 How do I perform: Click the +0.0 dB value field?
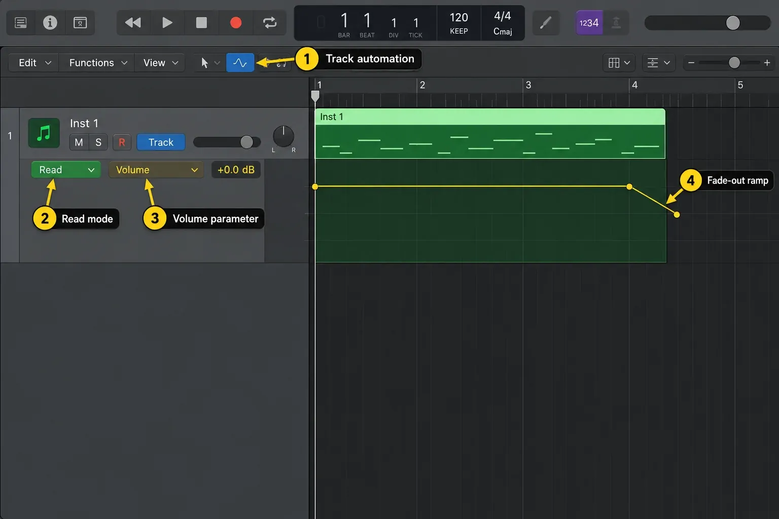[236, 170]
